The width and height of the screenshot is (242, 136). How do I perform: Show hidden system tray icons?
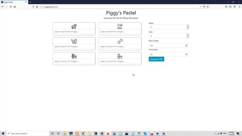coord(215,133)
